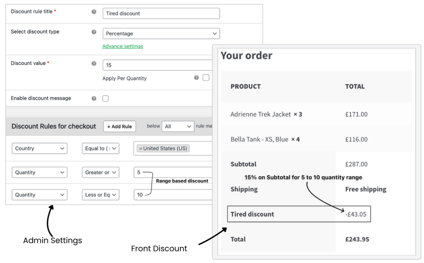Enable the Apply Per Quantity checkbox
Image resolution: width=424 pixels, height=263 pixels.
[206, 78]
